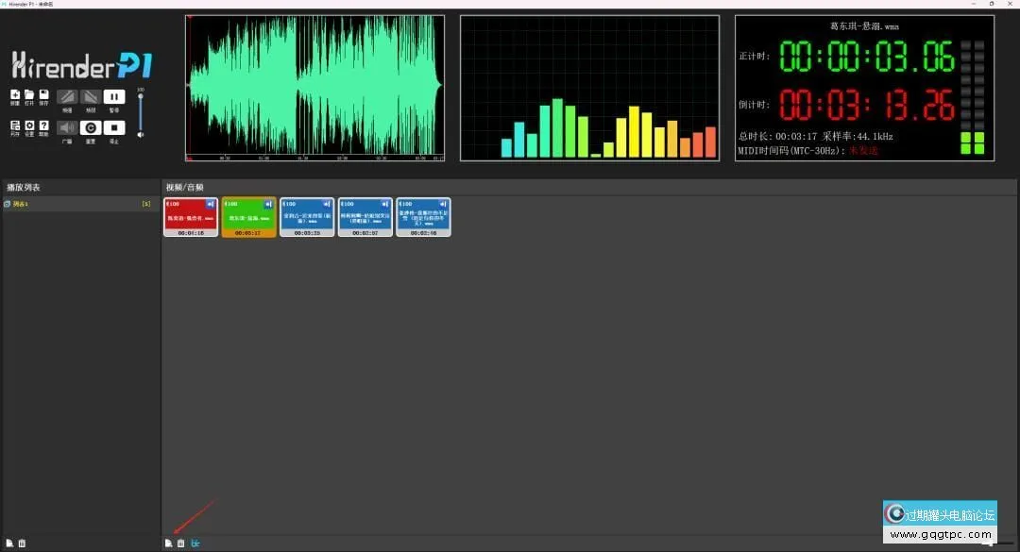Click the Save As icon
The height and width of the screenshot is (552, 1020).
pyautogui.click(x=15, y=125)
